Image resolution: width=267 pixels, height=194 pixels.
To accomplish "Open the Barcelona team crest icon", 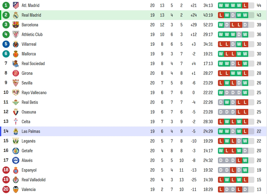I will 16,25.
